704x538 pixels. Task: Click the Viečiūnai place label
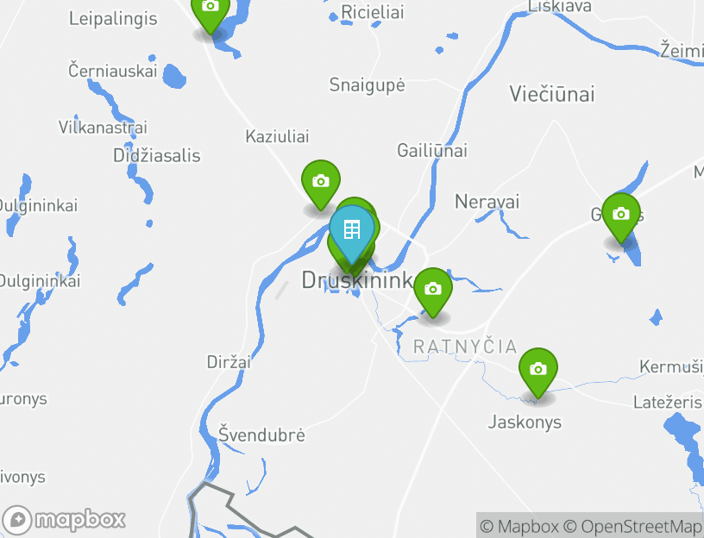[x=552, y=94]
